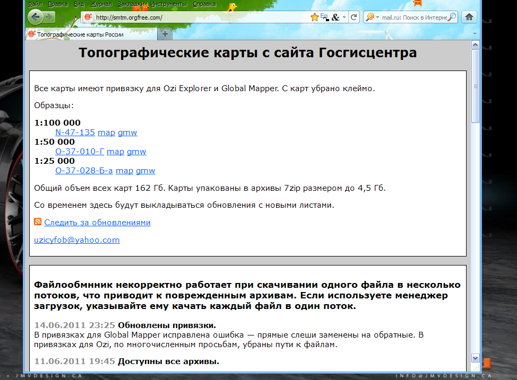The image size is (517, 380).
Task: Click the Следить за обновлениями link
Action: [97, 223]
